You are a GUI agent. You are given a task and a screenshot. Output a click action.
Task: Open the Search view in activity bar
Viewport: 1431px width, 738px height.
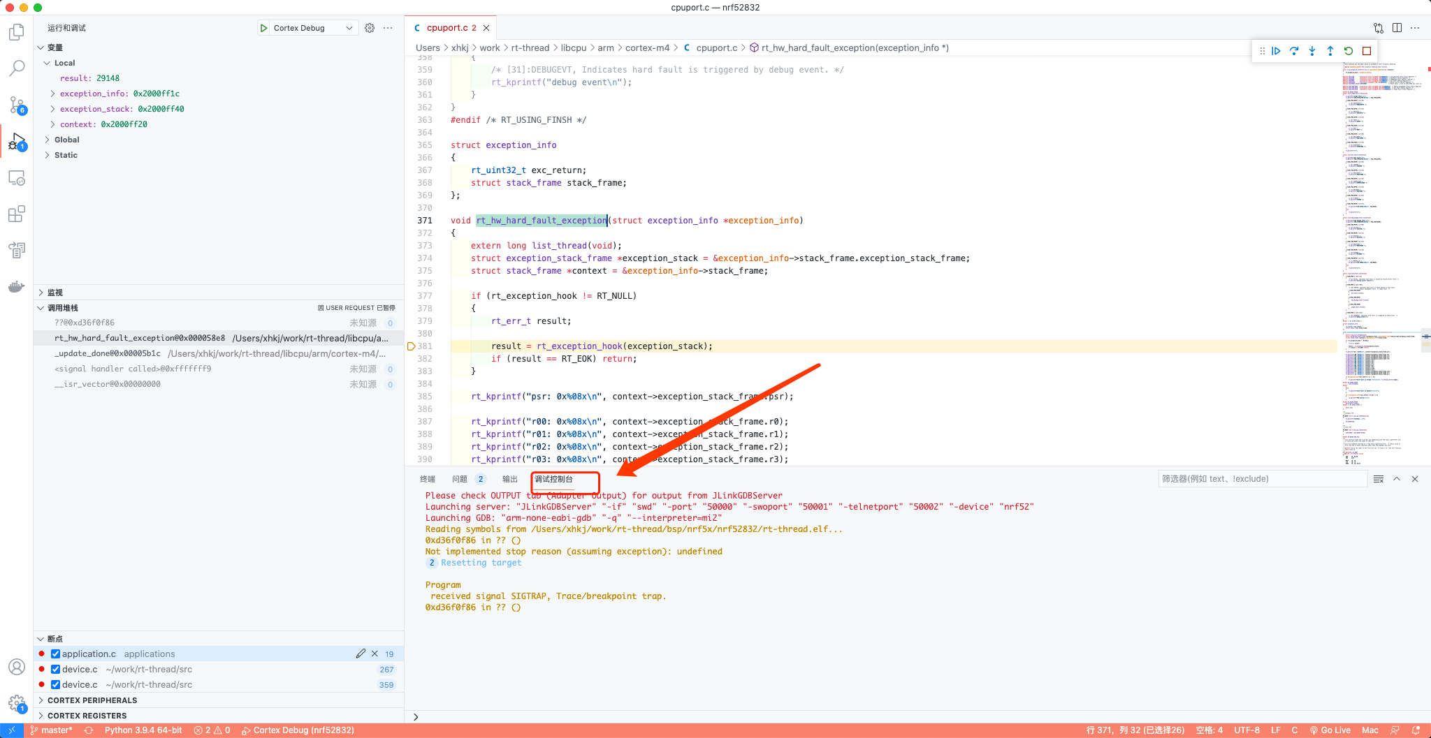[x=17, y=68]
